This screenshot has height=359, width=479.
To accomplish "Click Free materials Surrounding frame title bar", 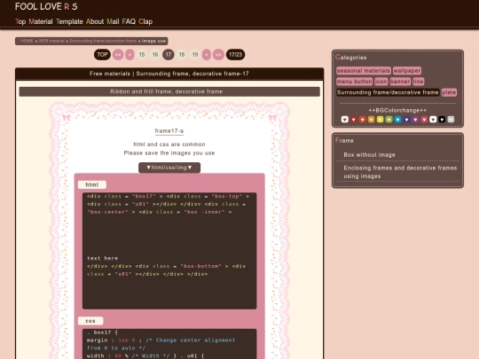I will coord(169,74).
